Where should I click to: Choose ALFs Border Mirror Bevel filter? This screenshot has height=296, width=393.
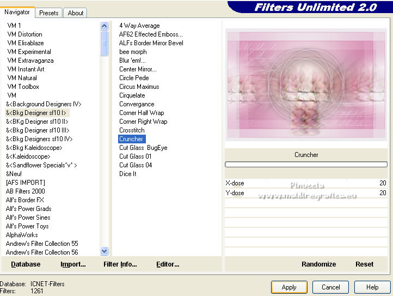pos(151,43)
